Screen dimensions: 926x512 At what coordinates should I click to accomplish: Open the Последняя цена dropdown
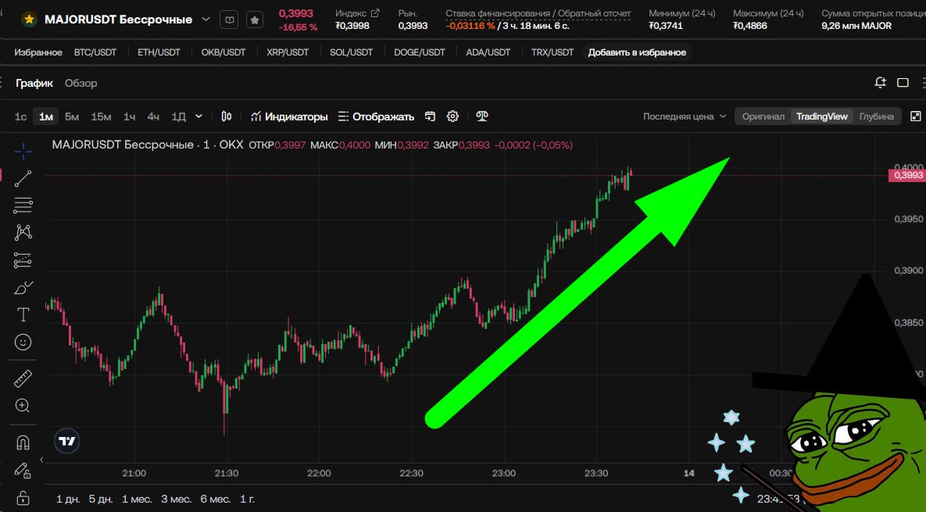pyautogui.click(x=685, y=116)
